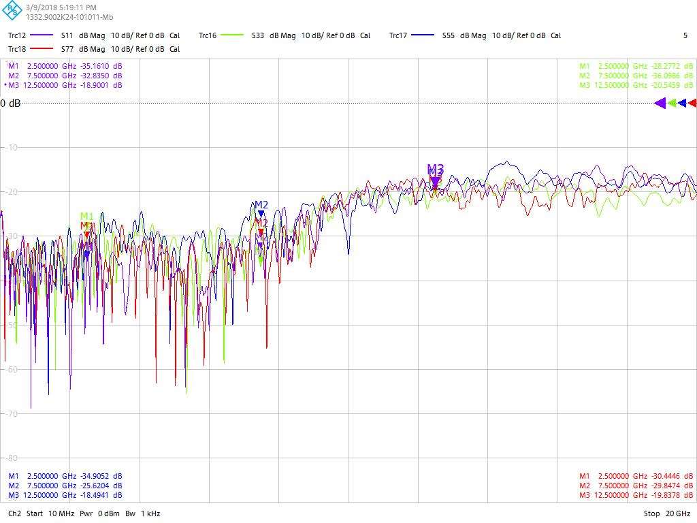The height and width of the screenshot is (523, 697).
Task: Click the purple Trc12 line color sample
Action: point(42,35)
